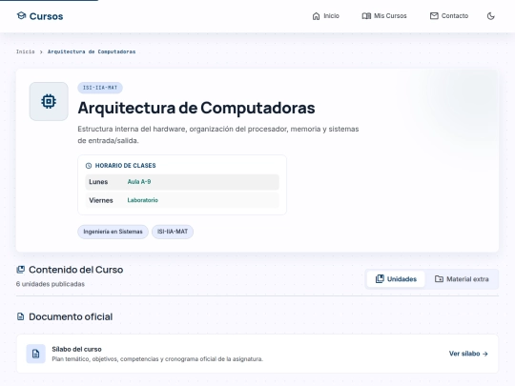Click the Unidades tab icon
This screenshot has height=386, width=515.
(x=380, y=279)
